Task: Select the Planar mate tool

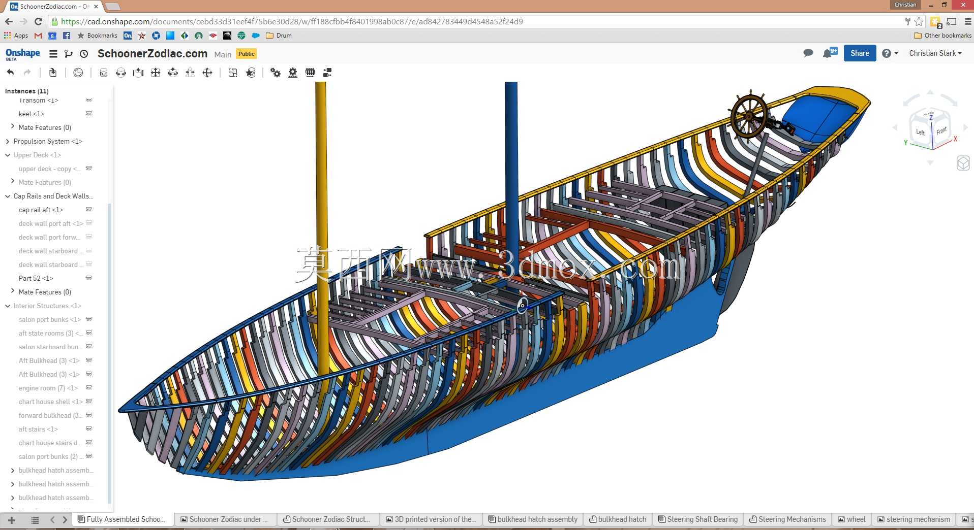Action: [156, 73]
